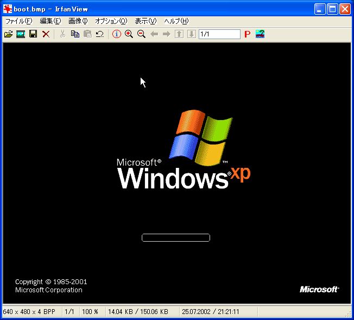354x320 pixels.
Task: Click the red P Properties icon
Action: (248, 34)
